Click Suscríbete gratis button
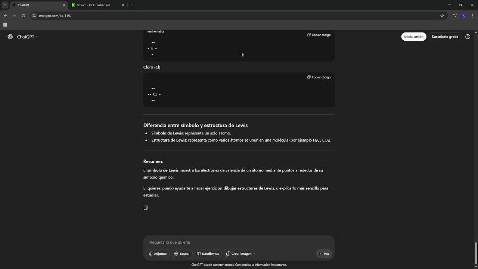The width and height of the screenshot is (478, 269). (445, 37)
